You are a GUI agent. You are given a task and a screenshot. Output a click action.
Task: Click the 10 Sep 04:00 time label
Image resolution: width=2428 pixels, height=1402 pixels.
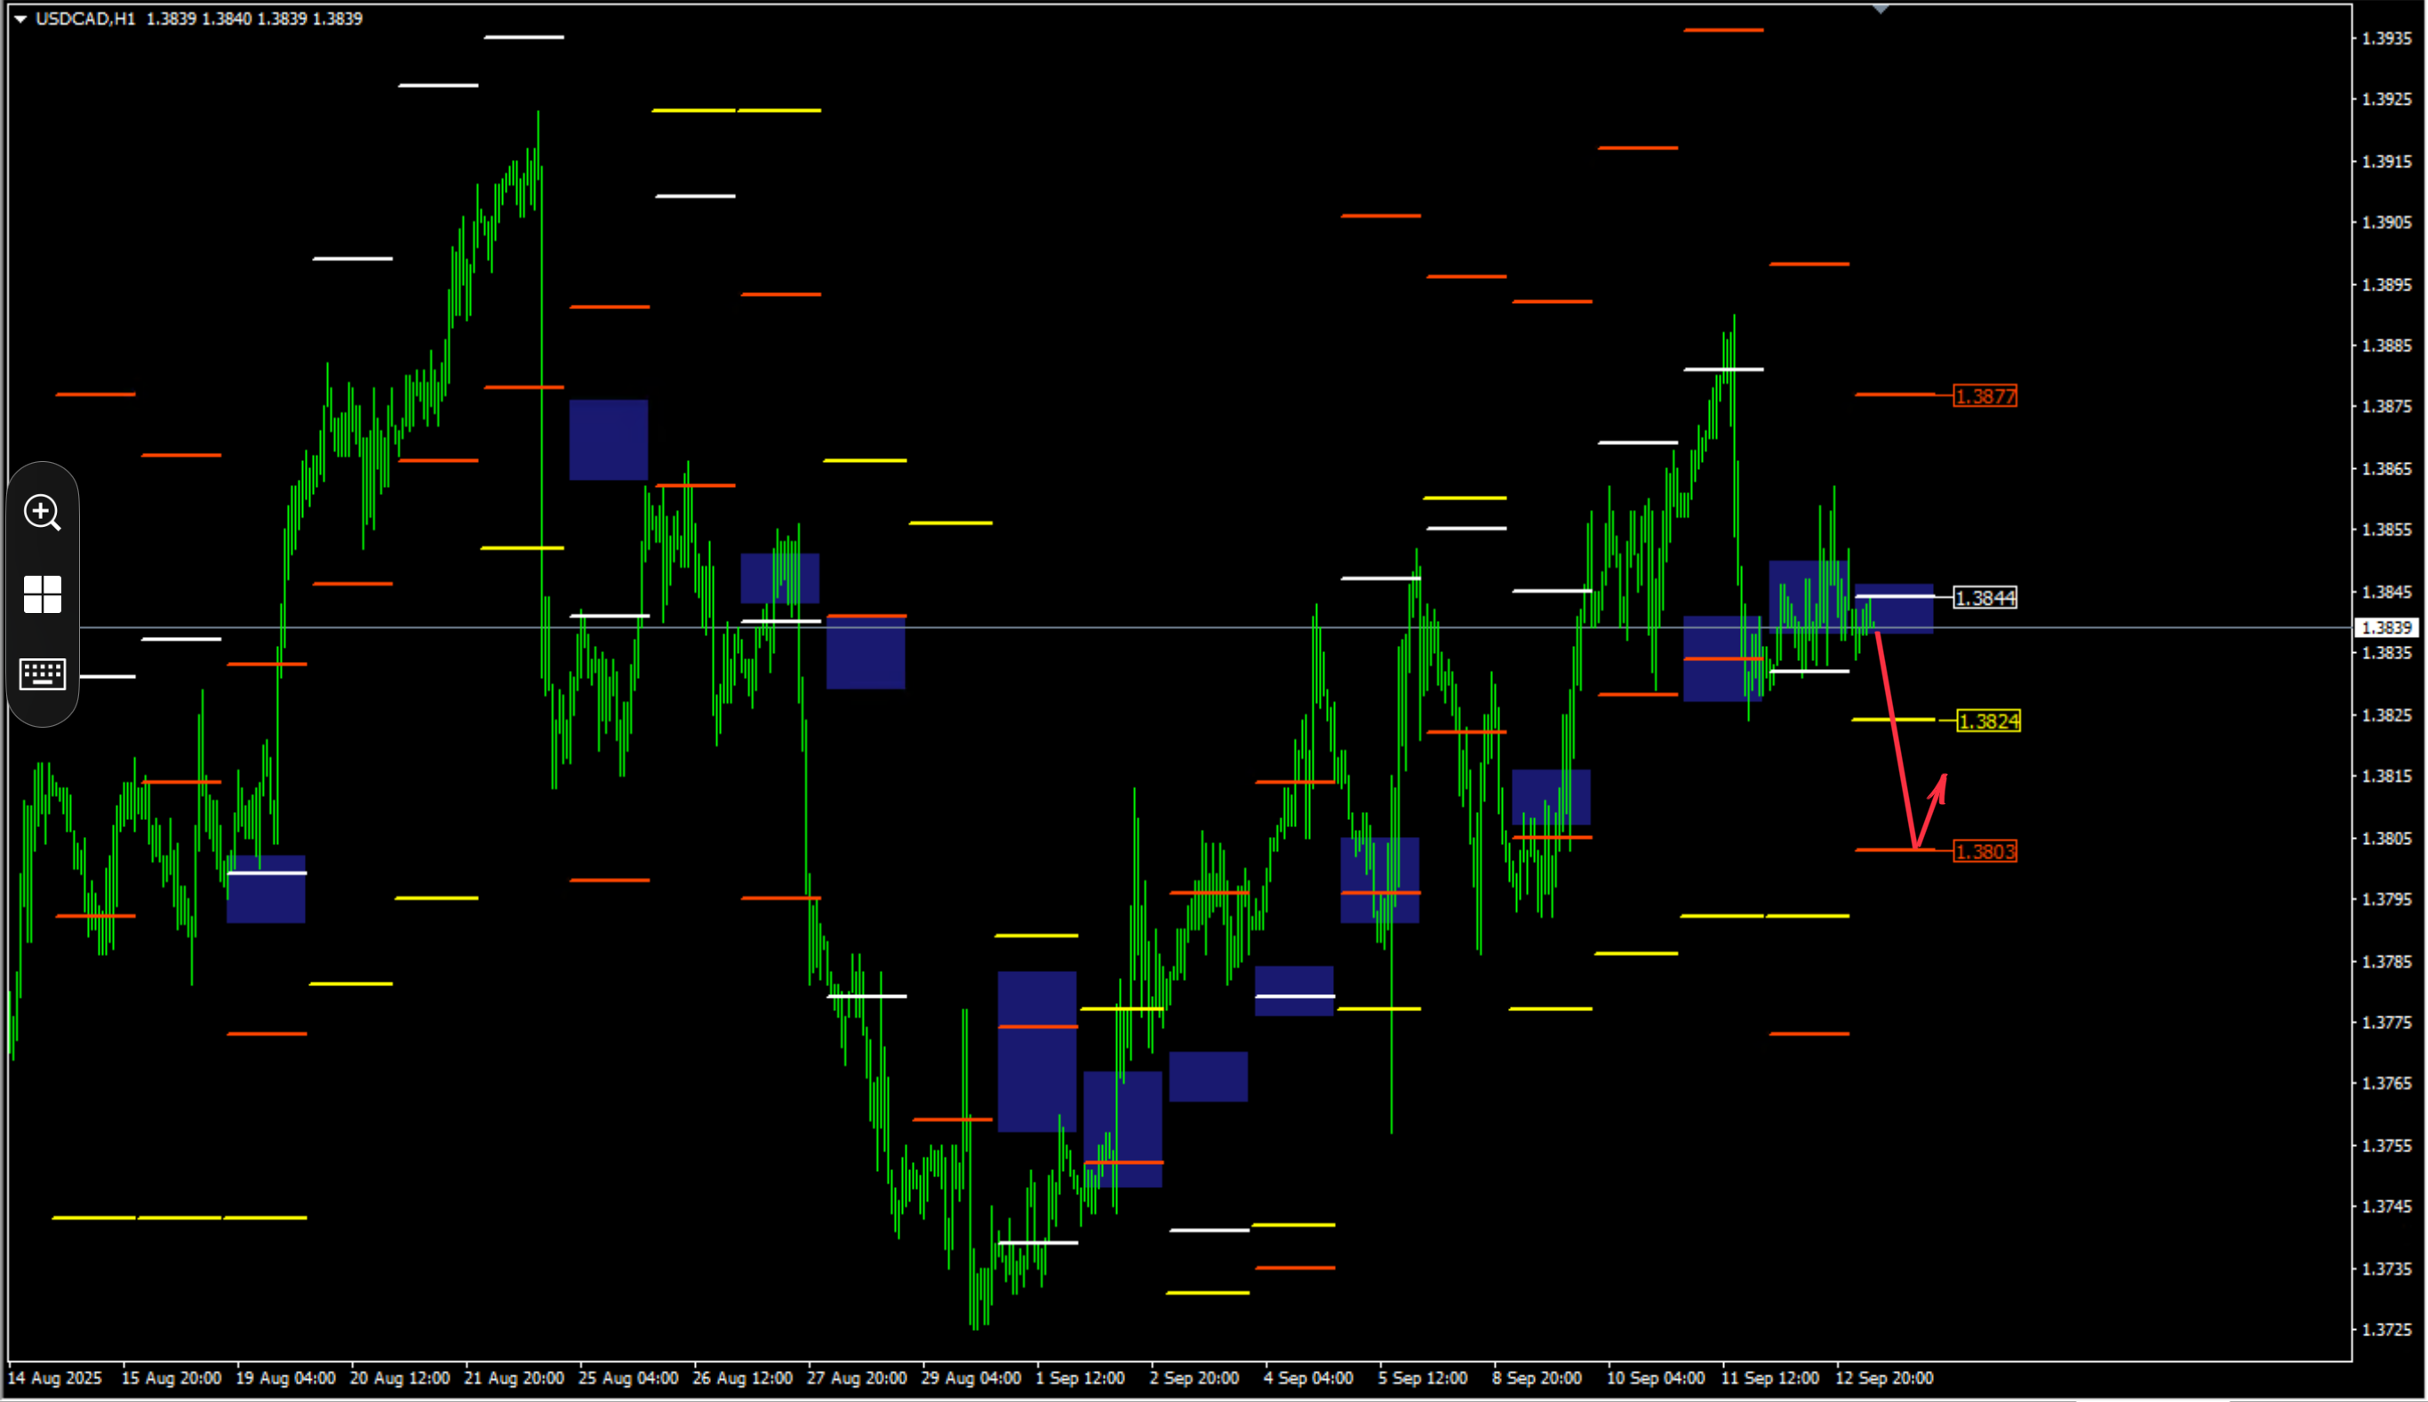[x=1656, y=1378]
